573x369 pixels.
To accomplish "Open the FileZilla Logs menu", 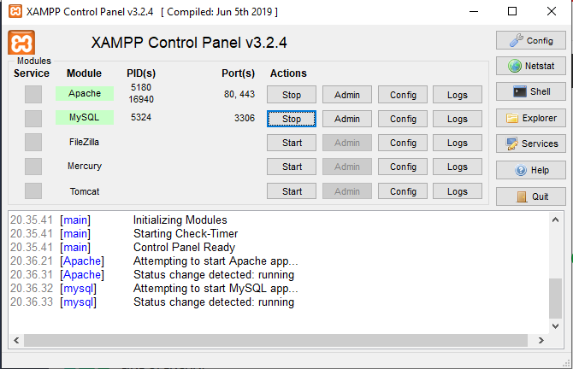I will [458, 143].
